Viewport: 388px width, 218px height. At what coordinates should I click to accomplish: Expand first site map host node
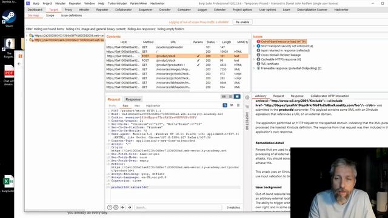pos(27,36)
